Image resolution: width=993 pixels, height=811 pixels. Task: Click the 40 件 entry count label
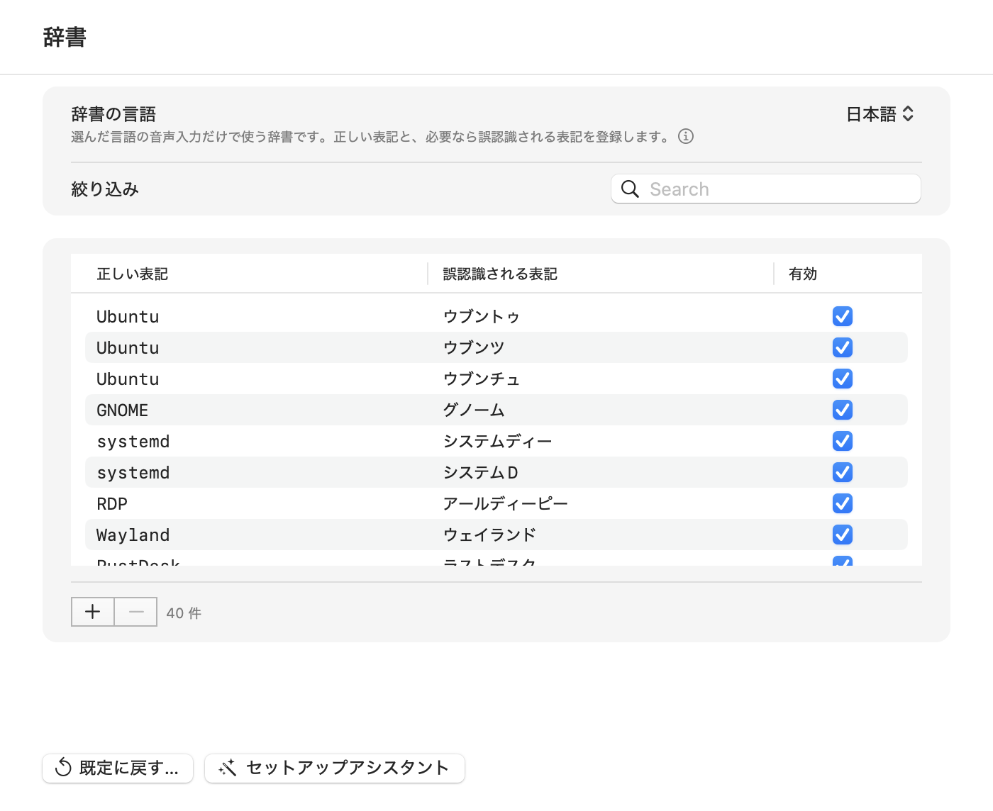pos(184,613)
